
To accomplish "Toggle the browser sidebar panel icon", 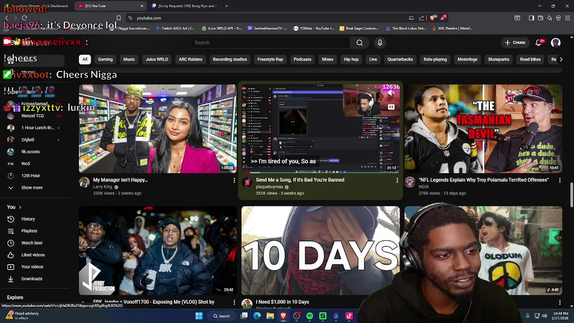I will pyautogui.click(x=531, y=18).
